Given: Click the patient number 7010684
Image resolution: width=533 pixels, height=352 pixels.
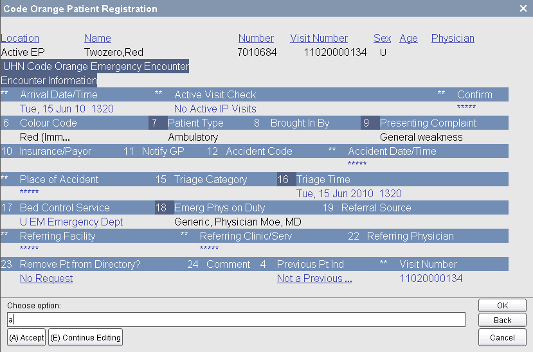Looking at the screenshot, I should tap(257, 52).
